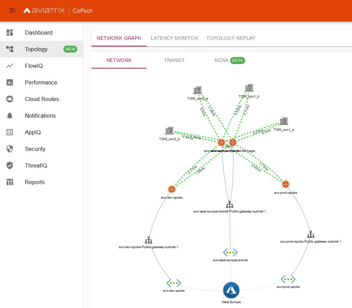Select avx-prod-spoke public gateway subnet icon
This screenshot has width=352, height=308.
coord(311,235)
